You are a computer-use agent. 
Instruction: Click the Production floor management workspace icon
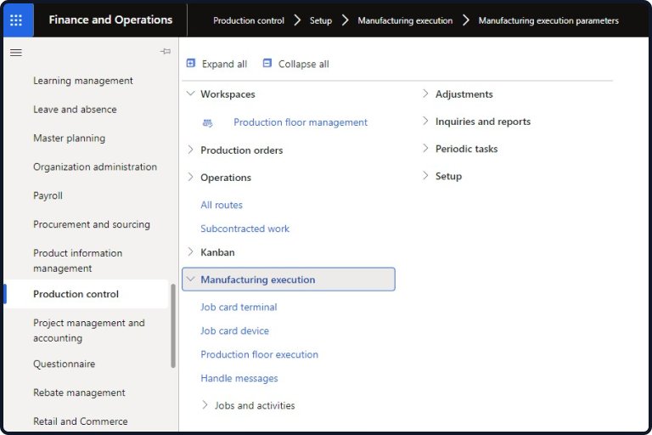tap(207, 123)
